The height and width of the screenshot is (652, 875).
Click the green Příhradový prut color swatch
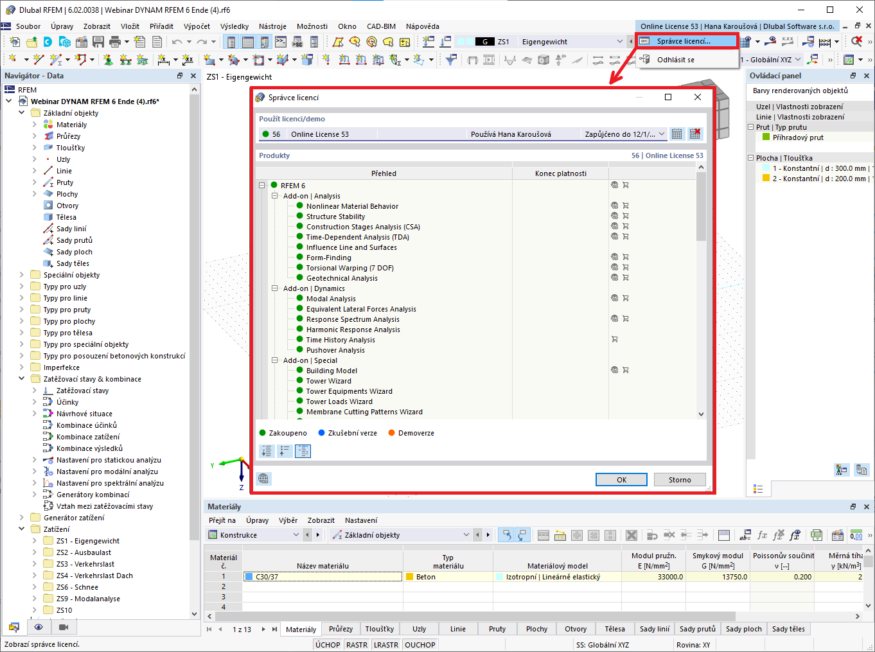(x=766, y=137)
